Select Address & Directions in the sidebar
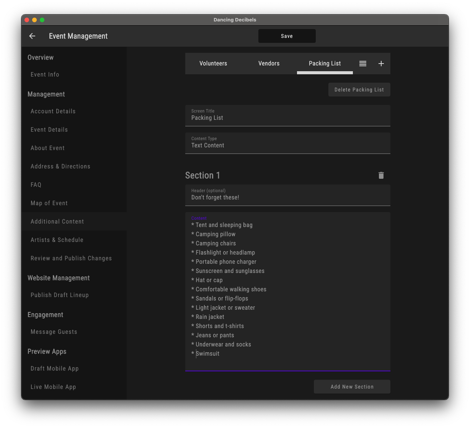Image resolution: width=470 pixels, height=428 pixels. pyautogui.click(x=60, y=166)
